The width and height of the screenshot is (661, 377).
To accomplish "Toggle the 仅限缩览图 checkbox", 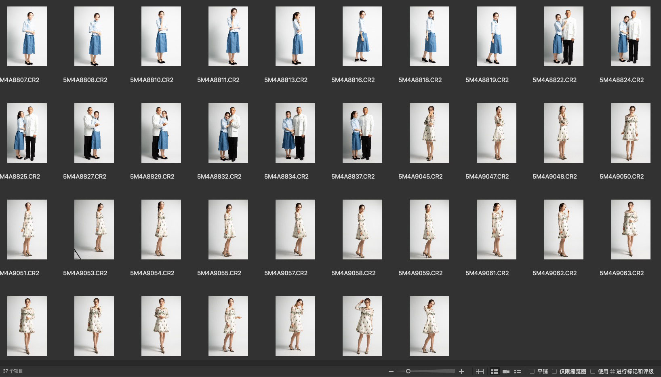I will coord(554,371).
